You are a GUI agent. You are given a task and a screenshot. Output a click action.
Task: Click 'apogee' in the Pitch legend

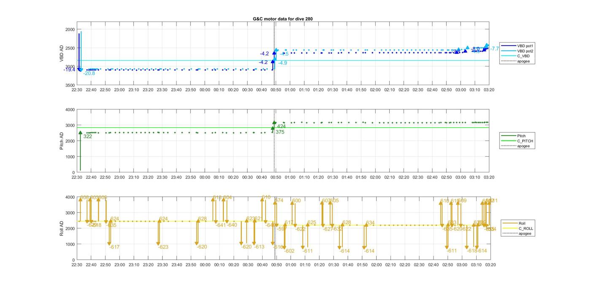point(523,146)
